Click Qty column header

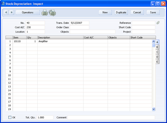(x=32, y=38)
